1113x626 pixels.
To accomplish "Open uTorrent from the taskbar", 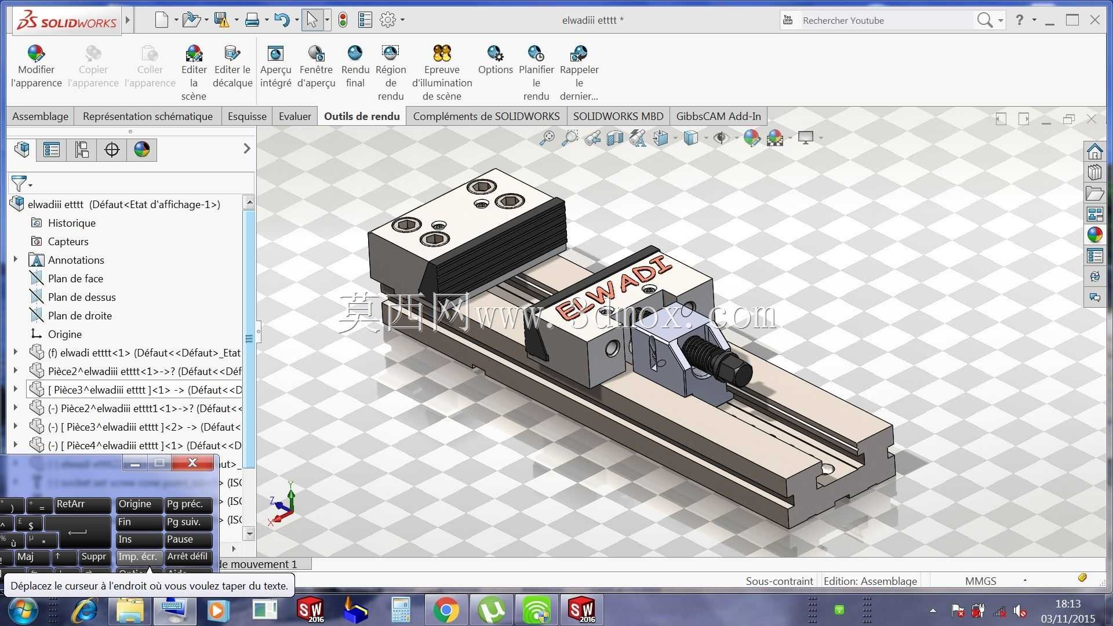I will tap(492, 610).
